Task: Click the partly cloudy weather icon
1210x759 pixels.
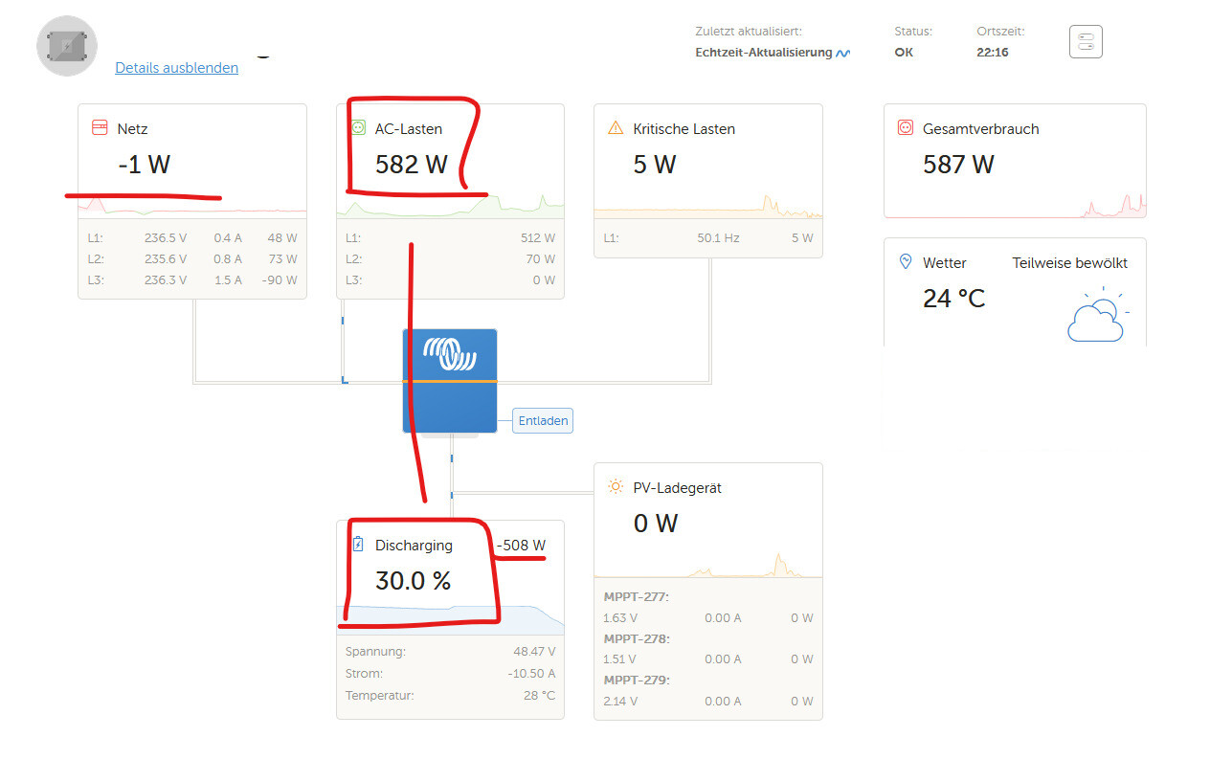Action: pyautogui.click(x=1097, y=314)
